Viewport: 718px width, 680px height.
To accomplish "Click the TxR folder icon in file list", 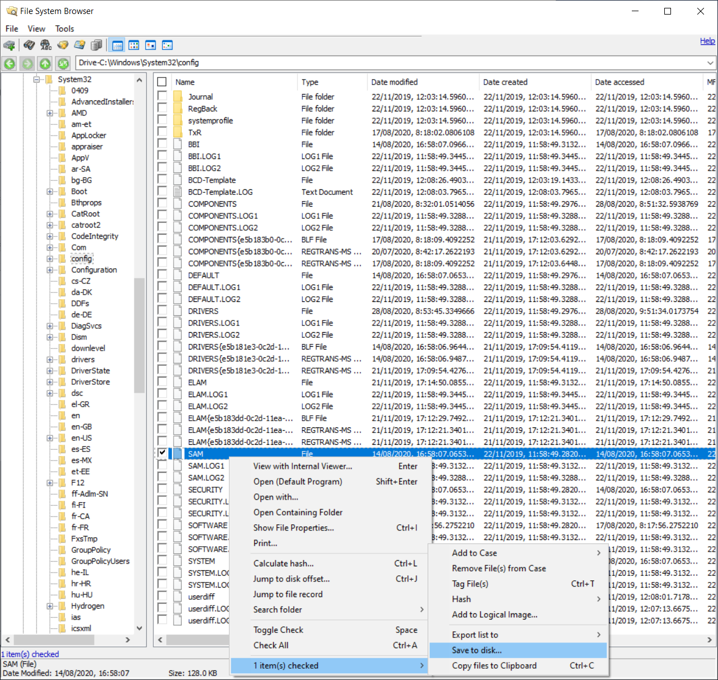I will point(178,133).
